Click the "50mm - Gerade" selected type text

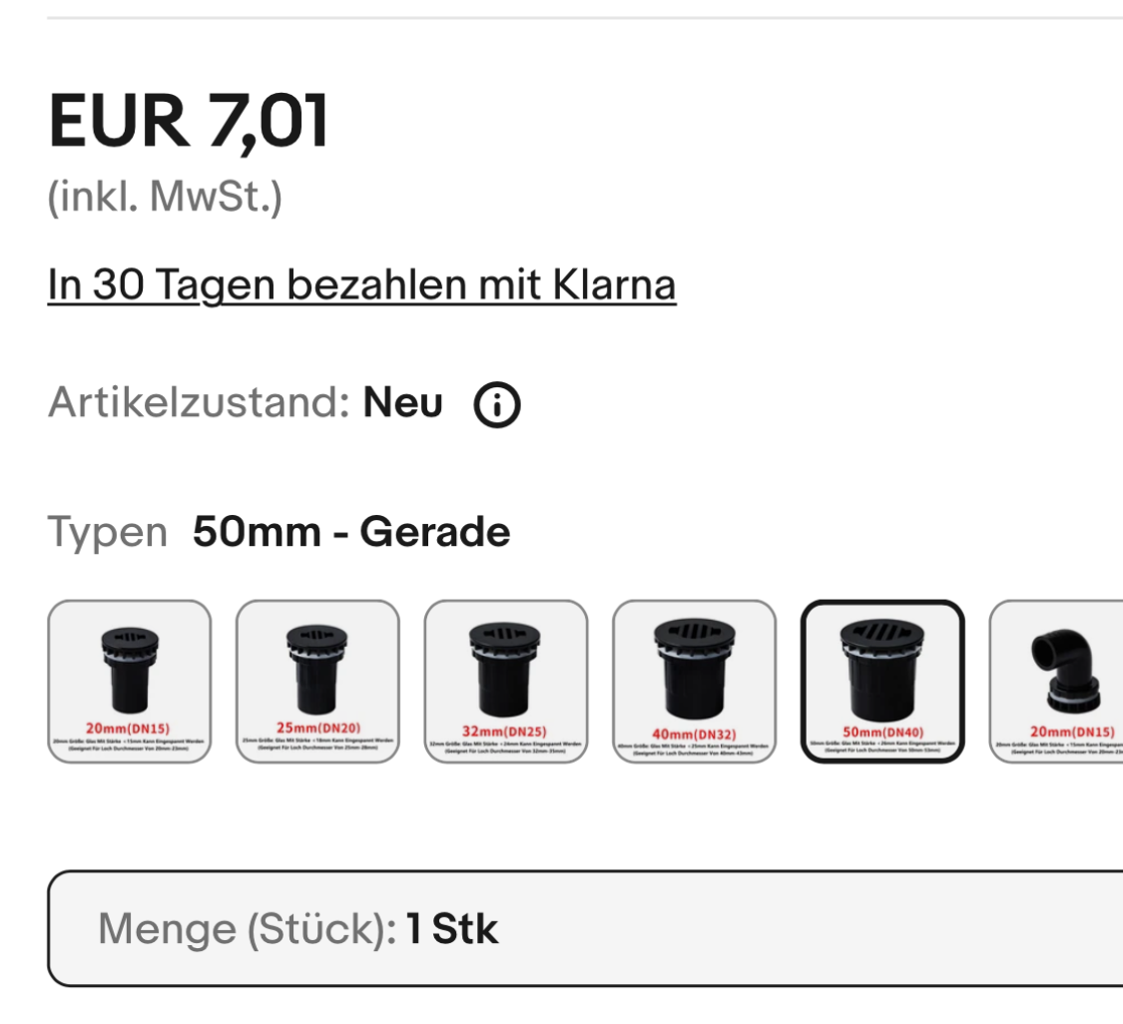351,533
